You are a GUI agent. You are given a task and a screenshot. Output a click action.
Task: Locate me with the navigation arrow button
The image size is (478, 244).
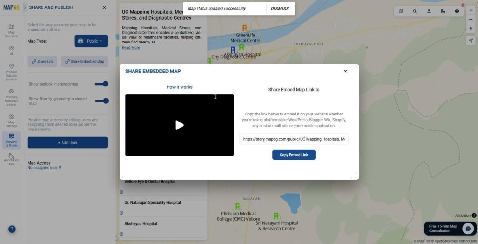coord(471,41)
